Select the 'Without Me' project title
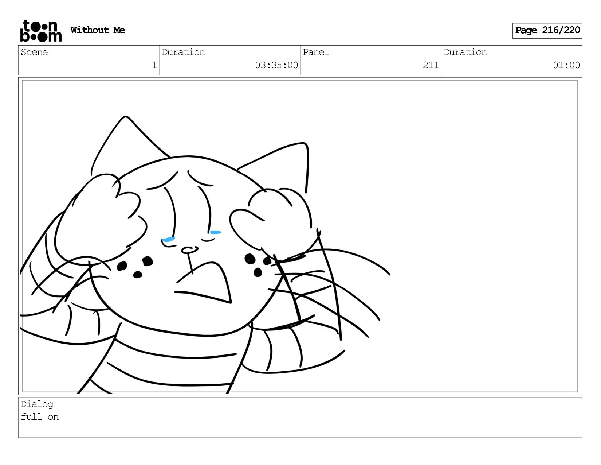601x465 pixels. tap(98, 30)
